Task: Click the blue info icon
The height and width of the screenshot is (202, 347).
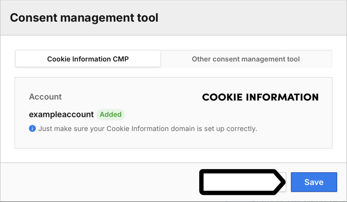Action: 32,128
